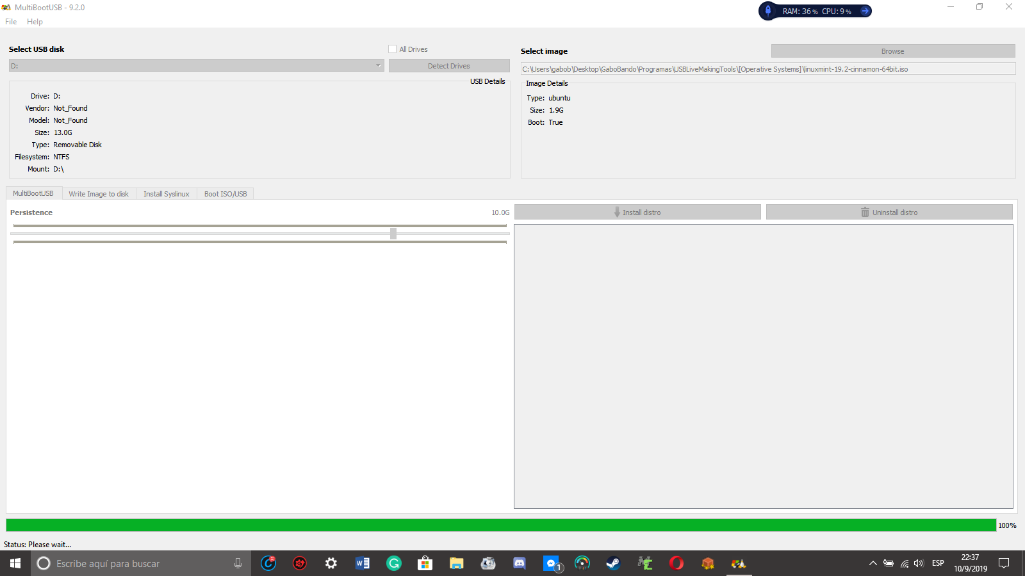Click the arrow button on RAM/CPU widget
This screenshot has height=576, width=1025.
click(865, 11)
